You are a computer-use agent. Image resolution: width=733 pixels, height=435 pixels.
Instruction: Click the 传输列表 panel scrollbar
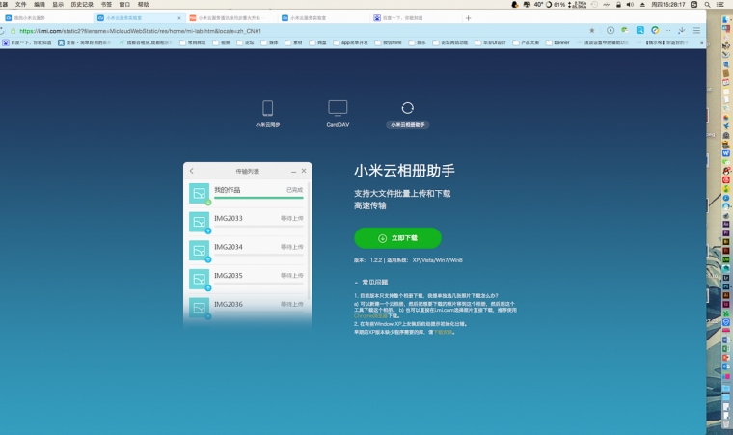point(308,243)
